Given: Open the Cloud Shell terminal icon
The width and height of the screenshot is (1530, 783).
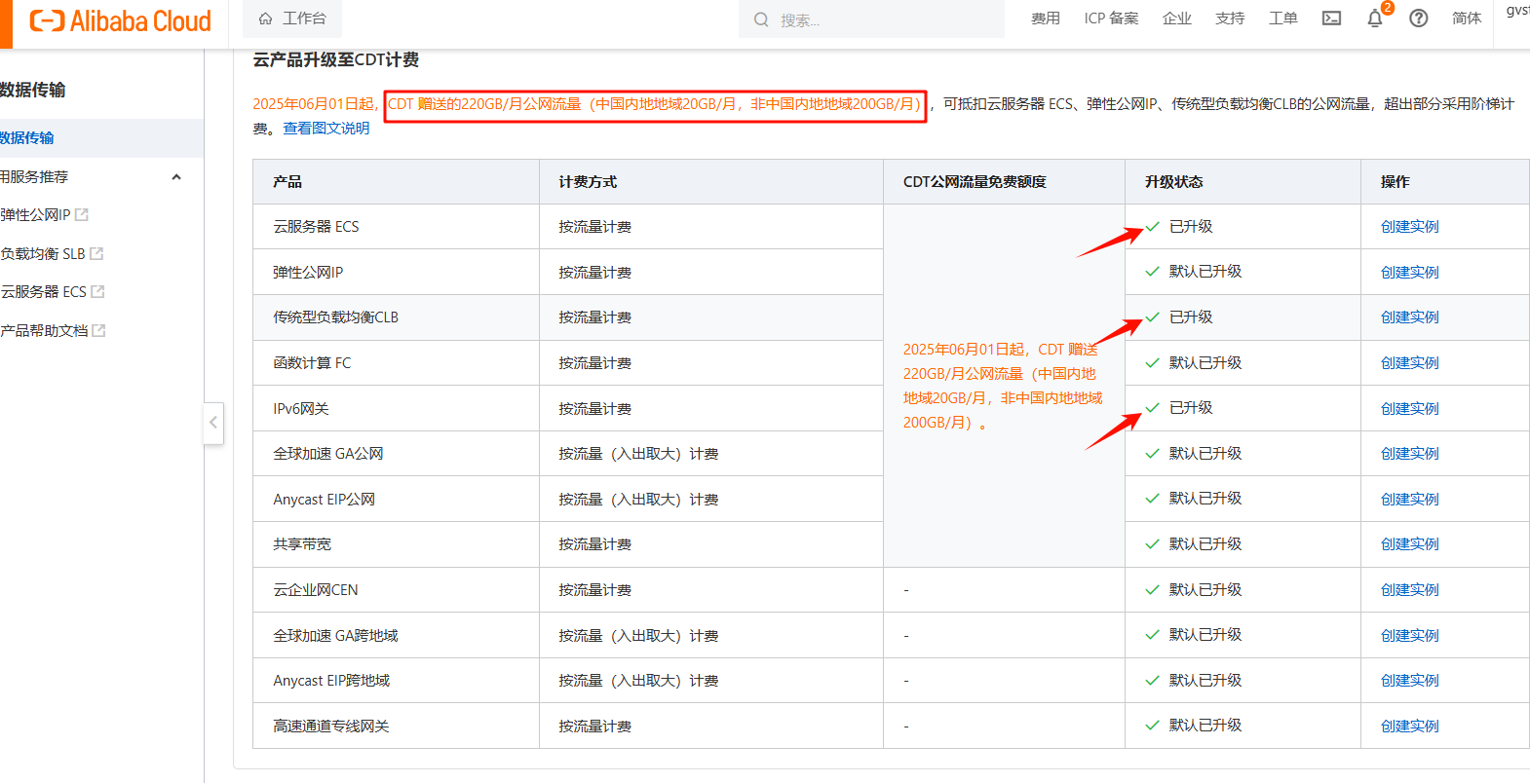Looking at the screenshot, I should (x=1331, y=19).
